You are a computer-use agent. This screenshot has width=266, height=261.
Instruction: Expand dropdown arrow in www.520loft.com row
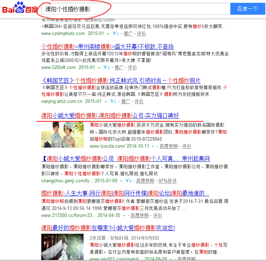(99, 68)
